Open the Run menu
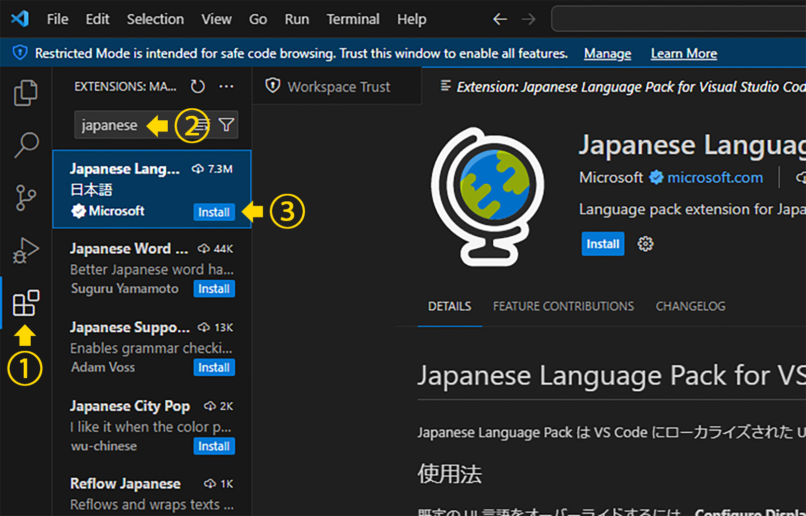806x516 pixels. 297,19
